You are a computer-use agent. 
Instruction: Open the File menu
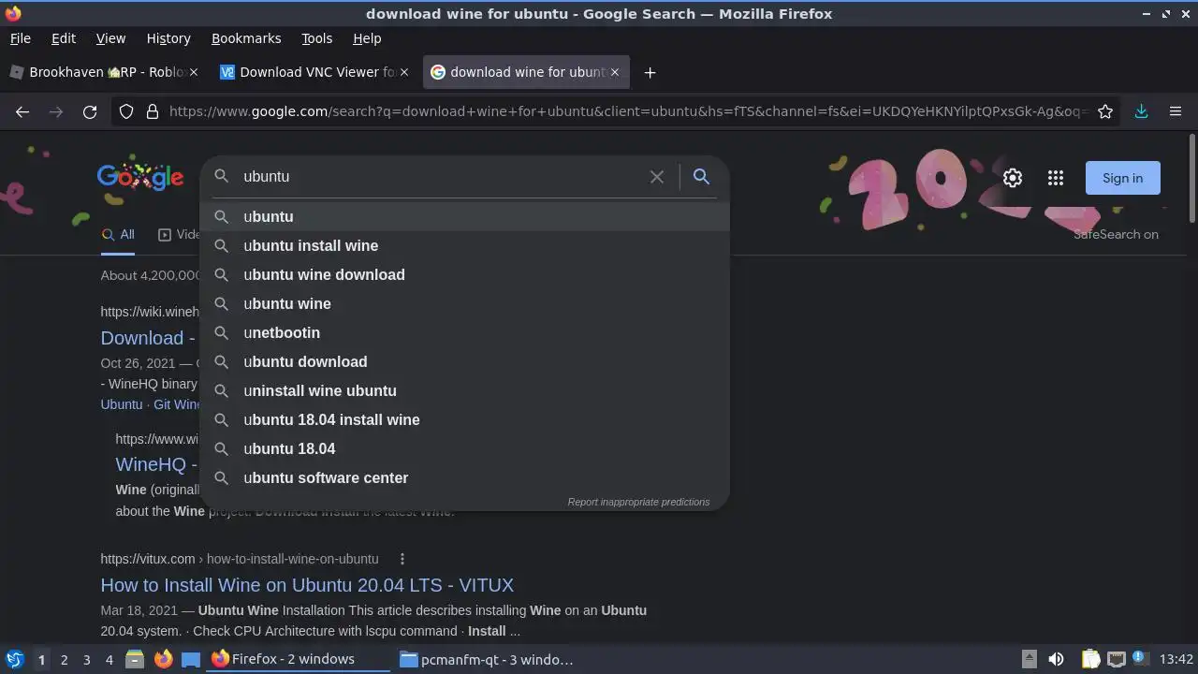pyautogui.click(x=20, y=38)
